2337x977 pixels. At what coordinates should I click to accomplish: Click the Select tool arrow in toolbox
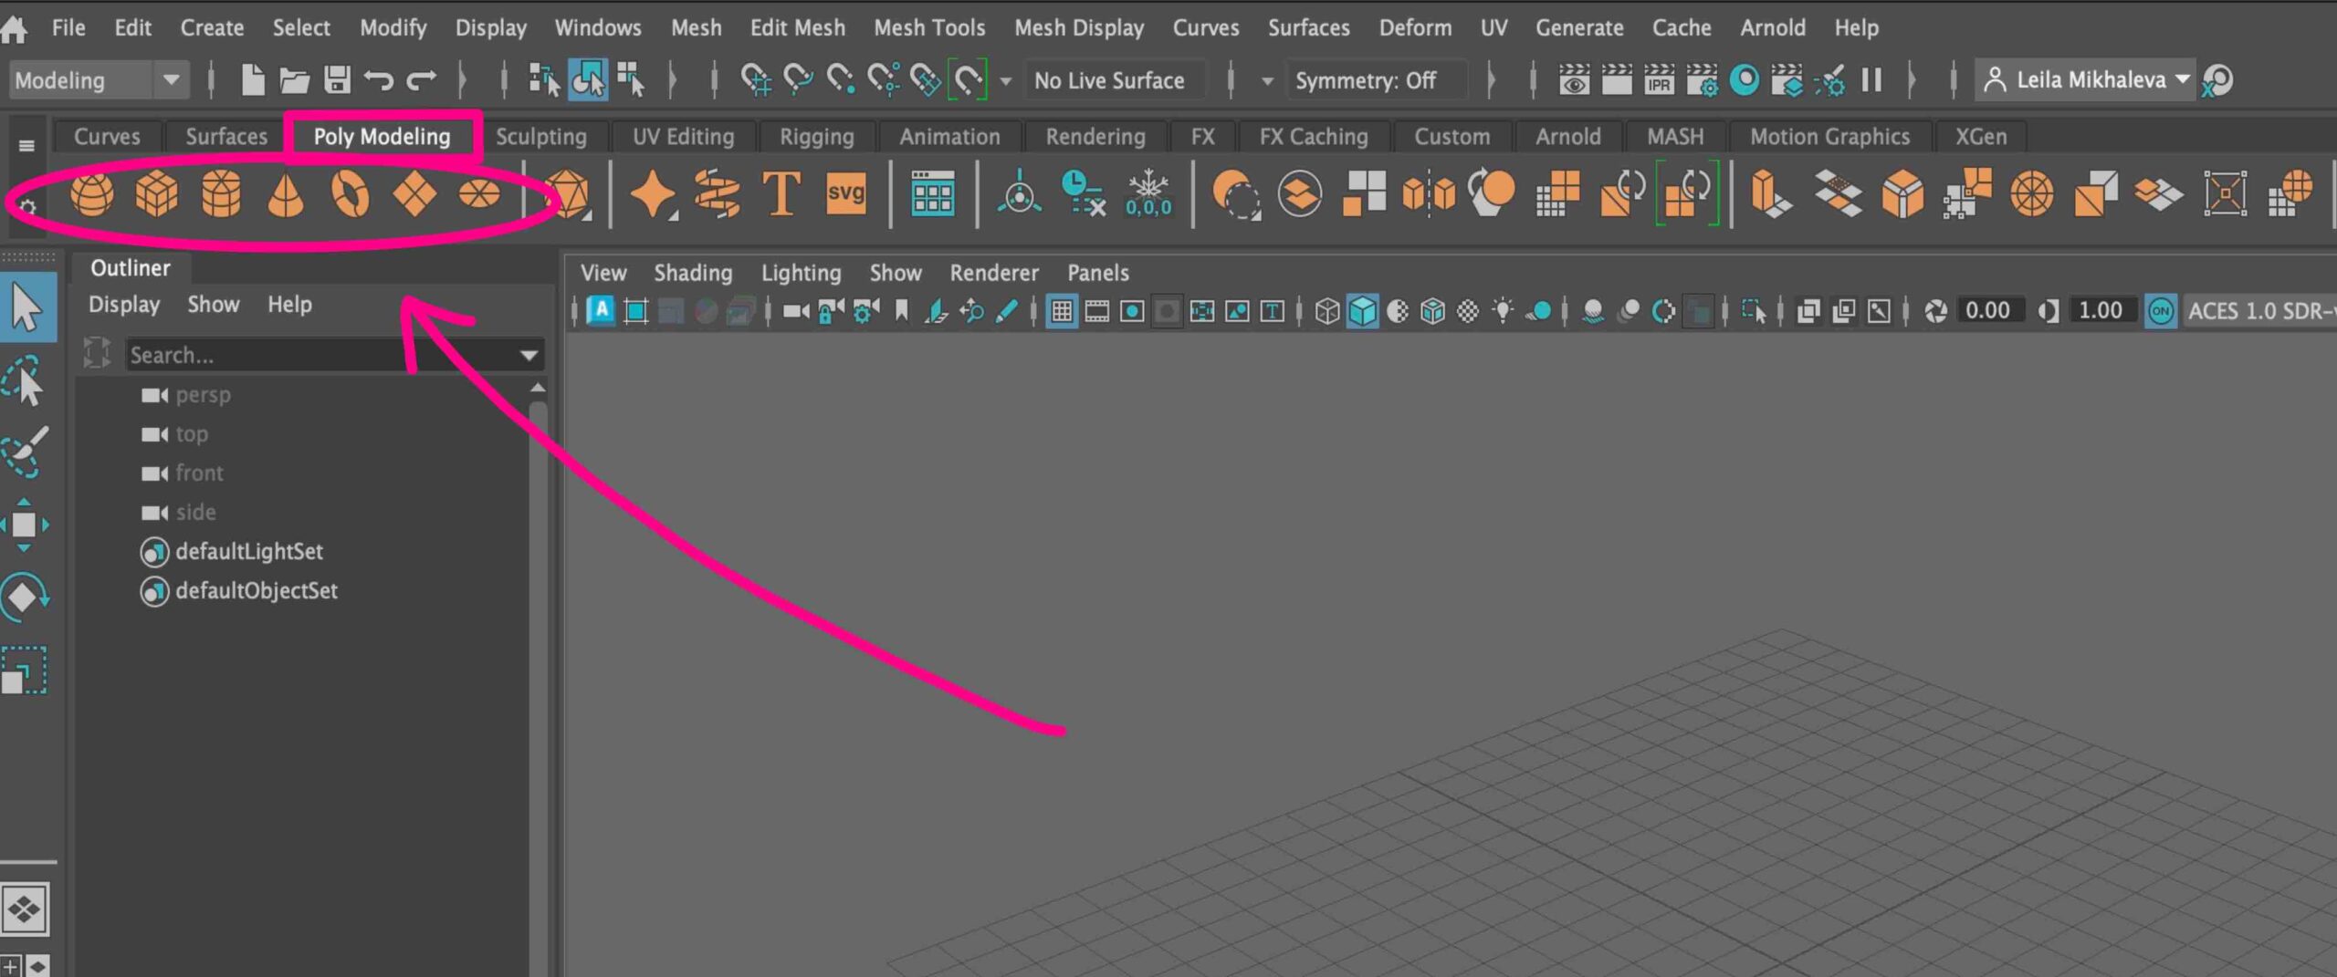[26, 307]
